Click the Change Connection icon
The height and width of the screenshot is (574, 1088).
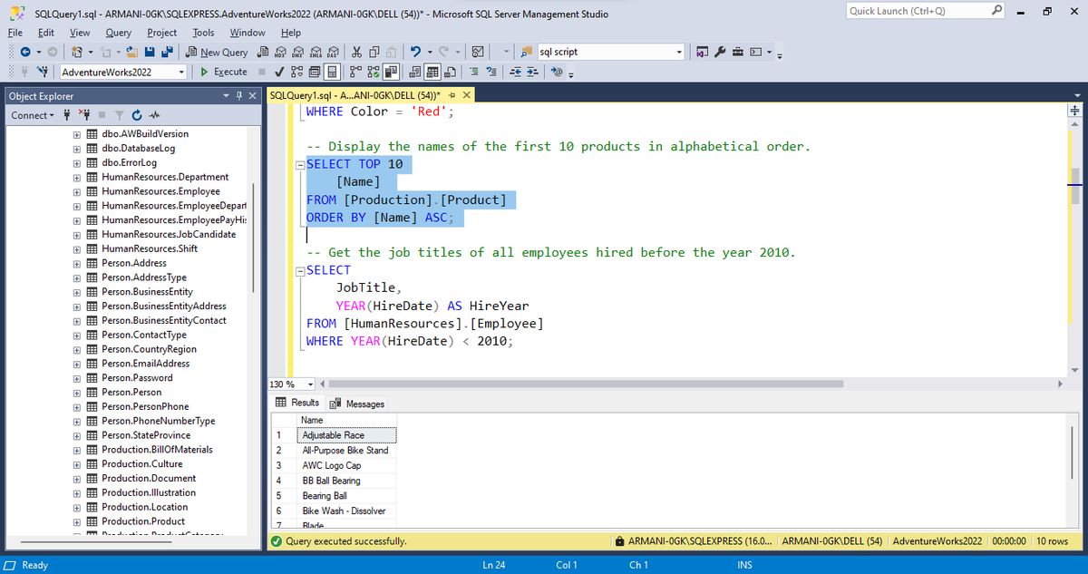click(43, 72)
